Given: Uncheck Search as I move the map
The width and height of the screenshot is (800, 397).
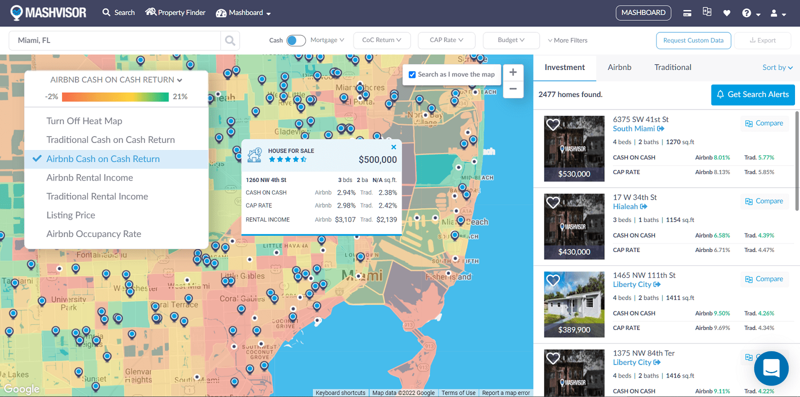Looking at the screenshot, I should [412, 74].
